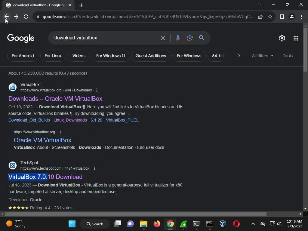Open the Download_Old_Builds sitelink
This screenshot has height=231, width=308.
[29, 120]
